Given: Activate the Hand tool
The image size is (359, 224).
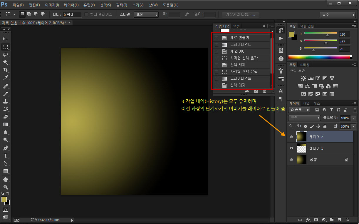Looking at the screenshot, I should (x=6, y=179).
